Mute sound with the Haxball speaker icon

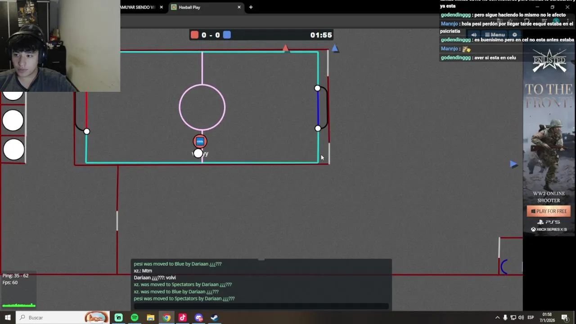coord(473,35)
